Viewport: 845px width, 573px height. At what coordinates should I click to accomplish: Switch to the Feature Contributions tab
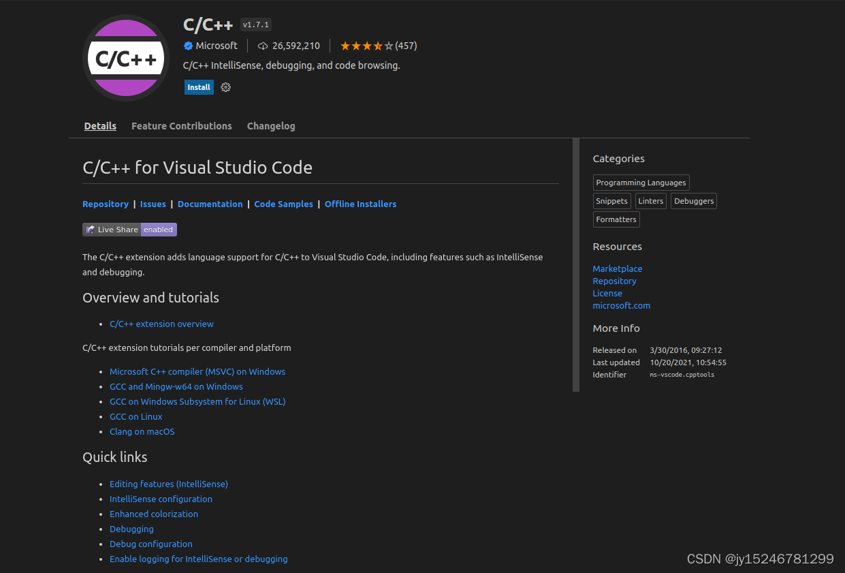[182, 126]
